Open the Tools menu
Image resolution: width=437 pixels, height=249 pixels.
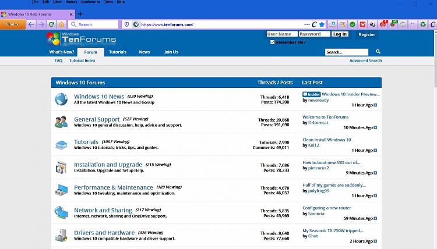point(108,2)
